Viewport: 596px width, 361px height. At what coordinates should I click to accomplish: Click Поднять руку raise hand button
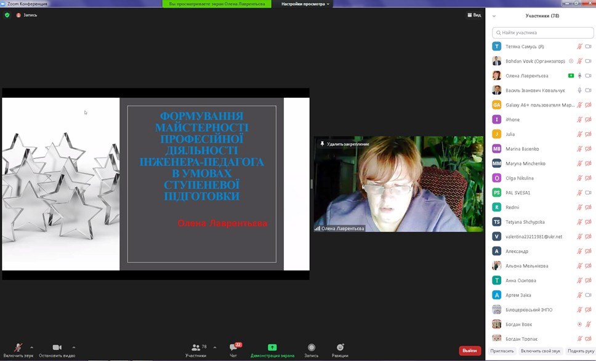[x=581, y=351]
